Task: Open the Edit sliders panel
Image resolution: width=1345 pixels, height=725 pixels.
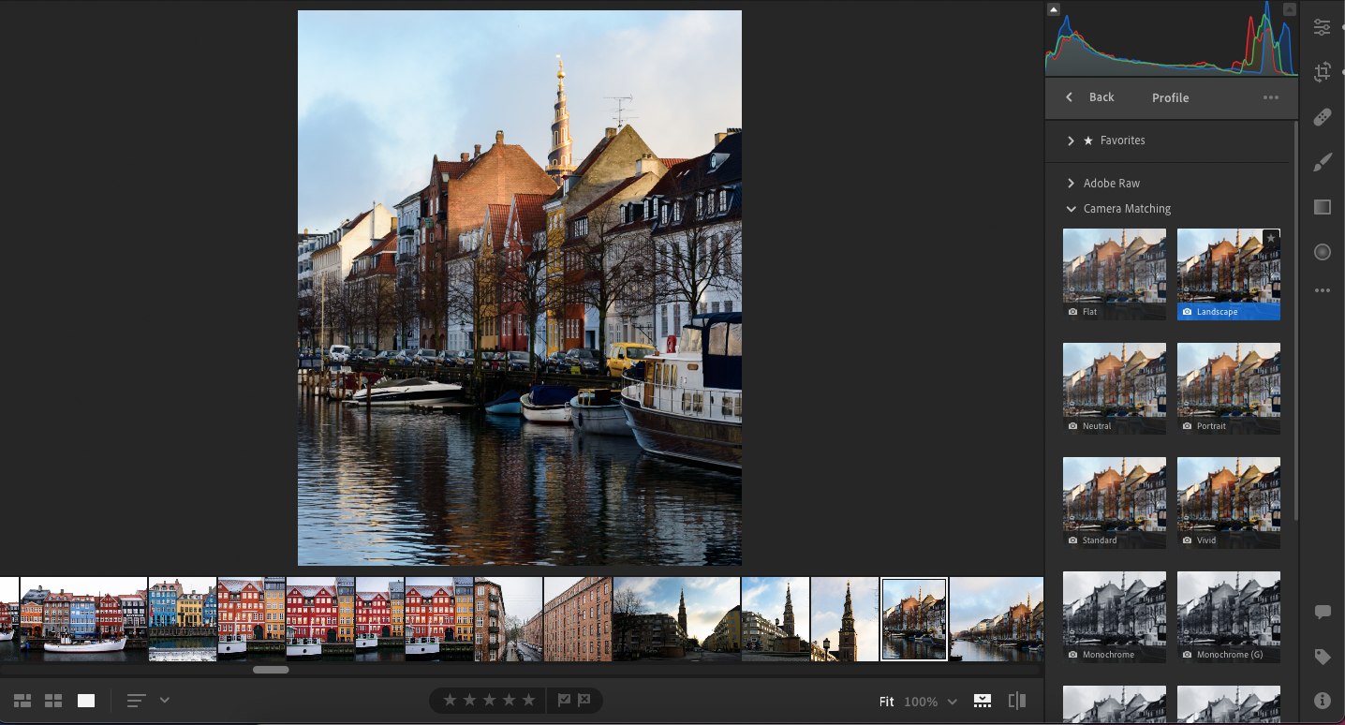Action: coord(1322,27)
